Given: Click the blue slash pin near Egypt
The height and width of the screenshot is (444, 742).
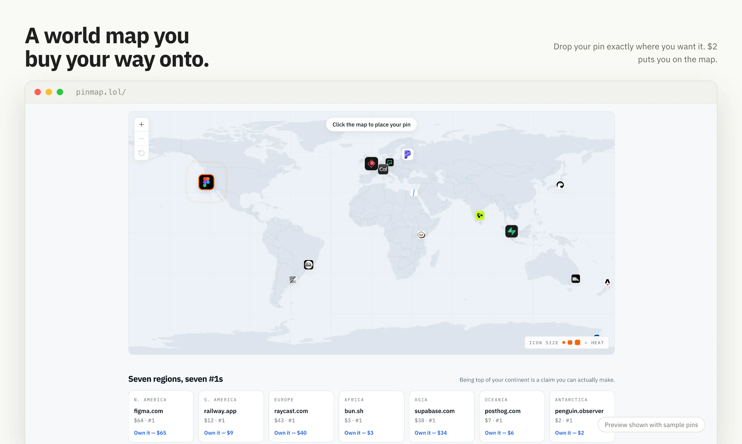Looking at the screenshot, I should (x=413, y=193).
